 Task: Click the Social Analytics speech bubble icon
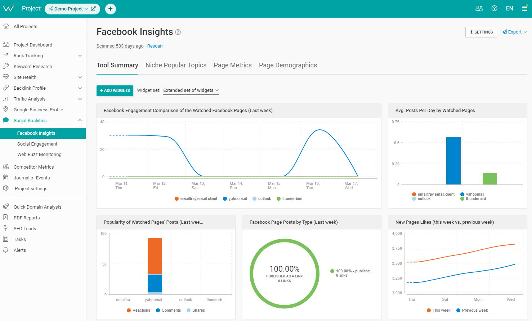click(6, 120)
